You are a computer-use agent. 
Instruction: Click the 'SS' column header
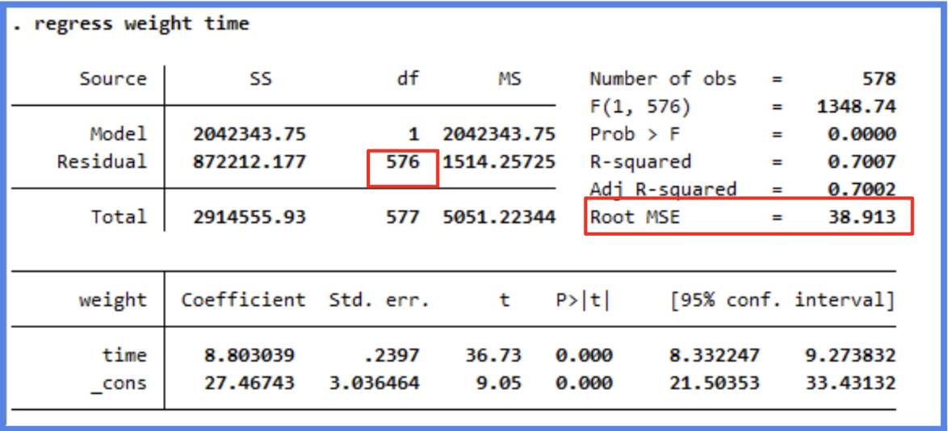click(x=261, y=79)
